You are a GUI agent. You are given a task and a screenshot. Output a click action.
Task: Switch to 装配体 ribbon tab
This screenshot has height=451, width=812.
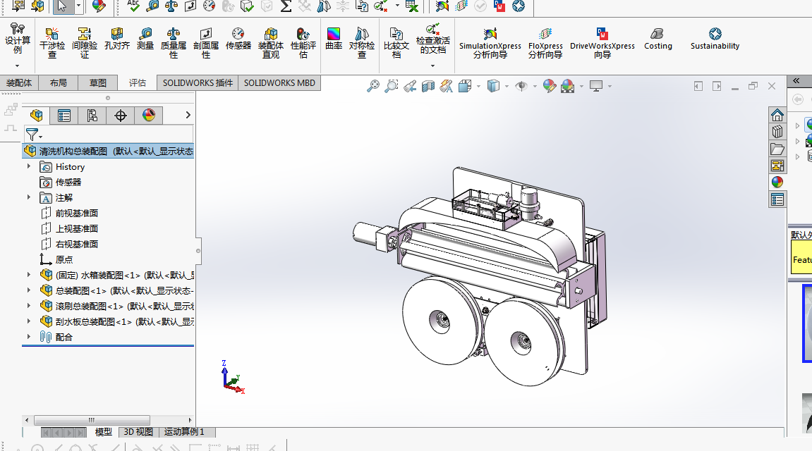[x=18, y=82]
